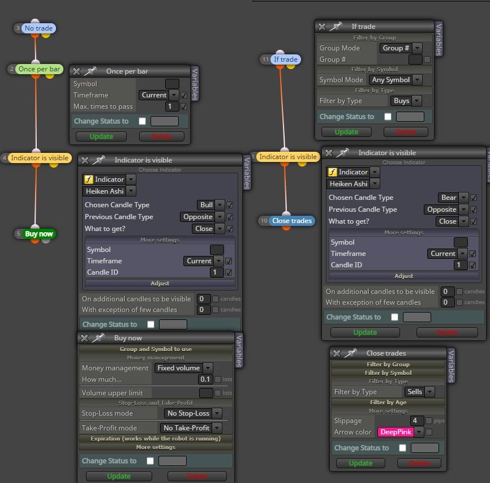
Task: Pin the Bear Indicator is visible panel
Action: (x=342, y=153)
